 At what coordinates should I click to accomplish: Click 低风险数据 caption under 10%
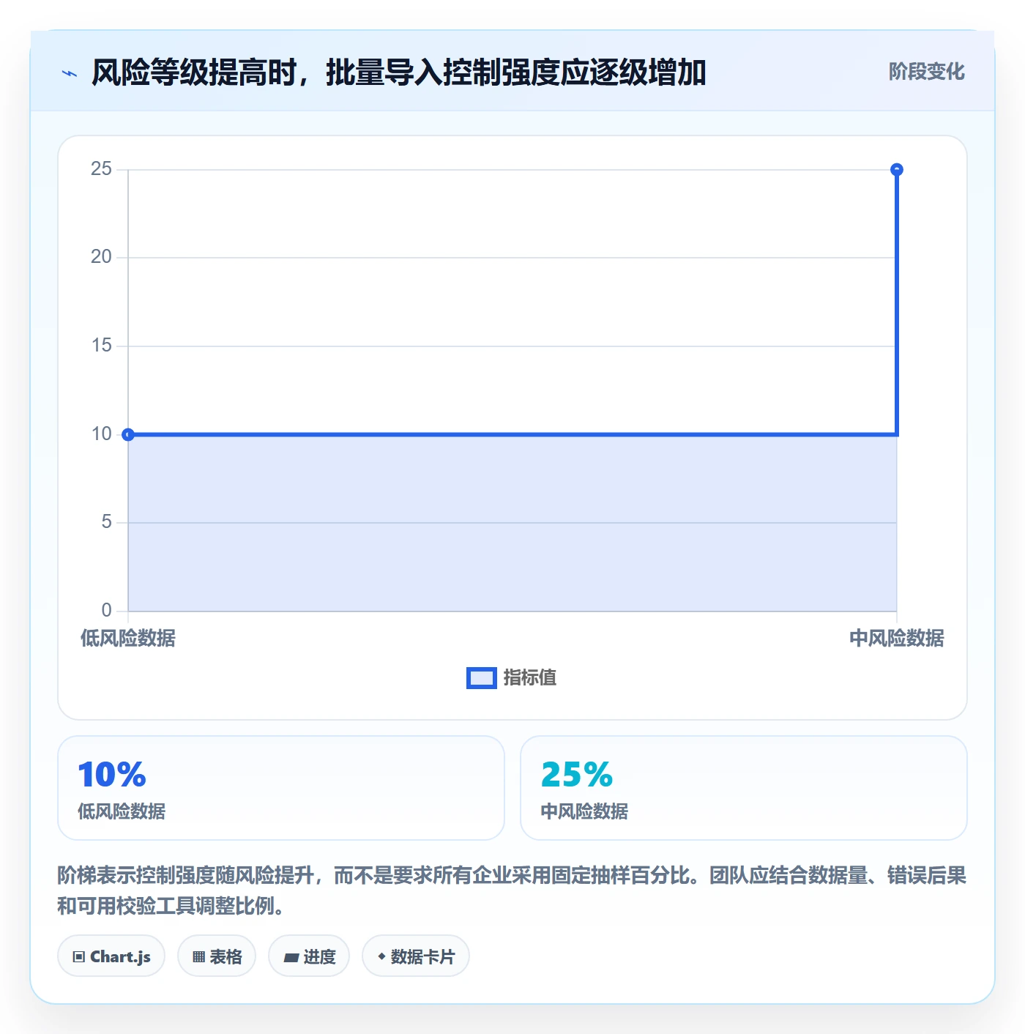122,811
